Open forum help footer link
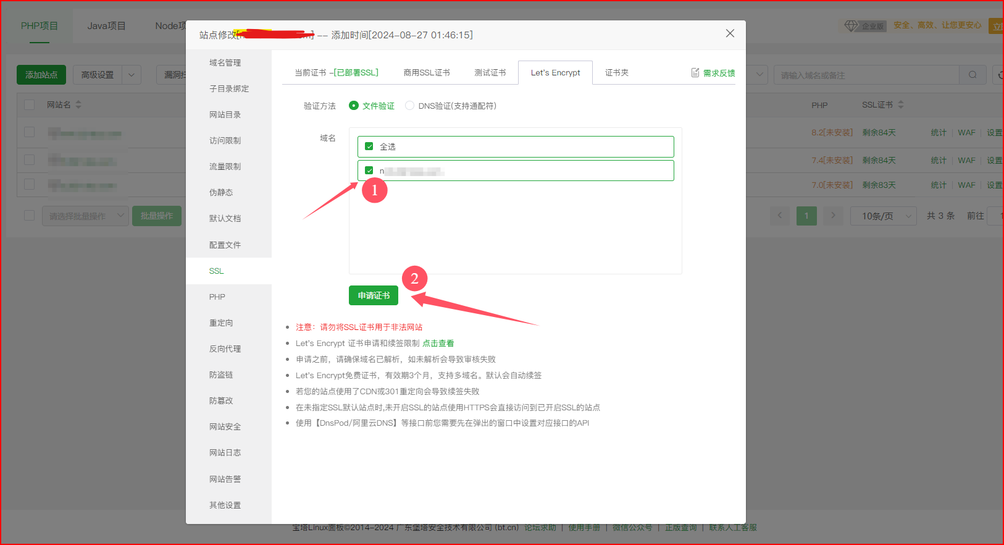Viewport: 1004px width, 545px height. (540, 528)
